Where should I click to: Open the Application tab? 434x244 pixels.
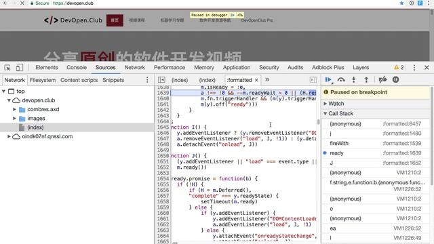(x=237, y=68)
